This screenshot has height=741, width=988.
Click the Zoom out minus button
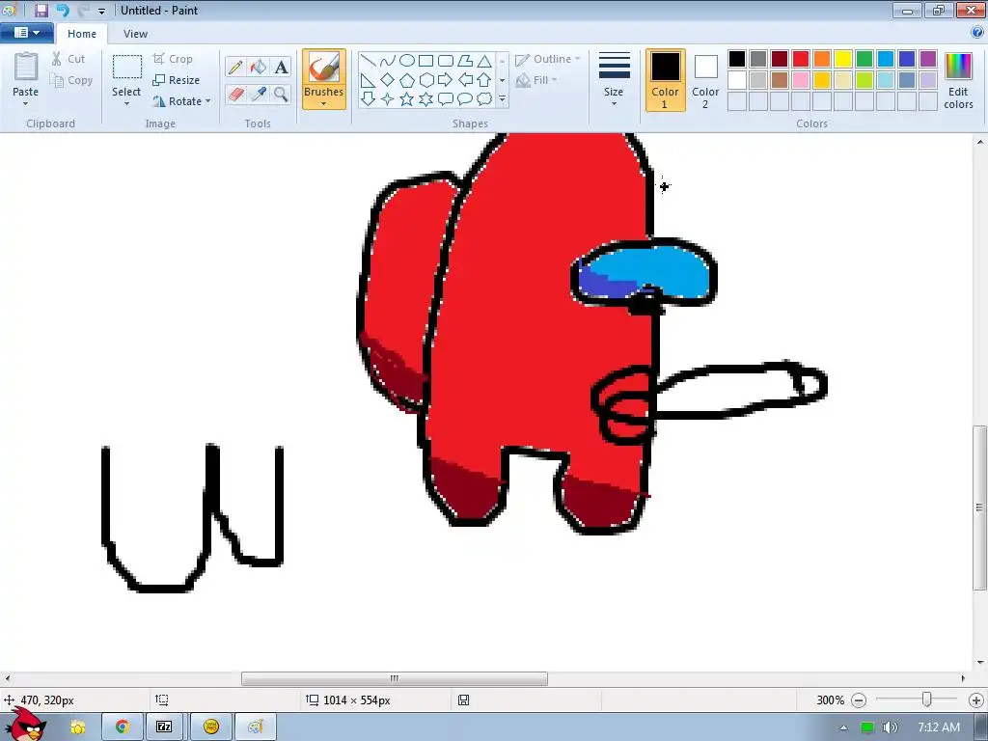point(858,700)
